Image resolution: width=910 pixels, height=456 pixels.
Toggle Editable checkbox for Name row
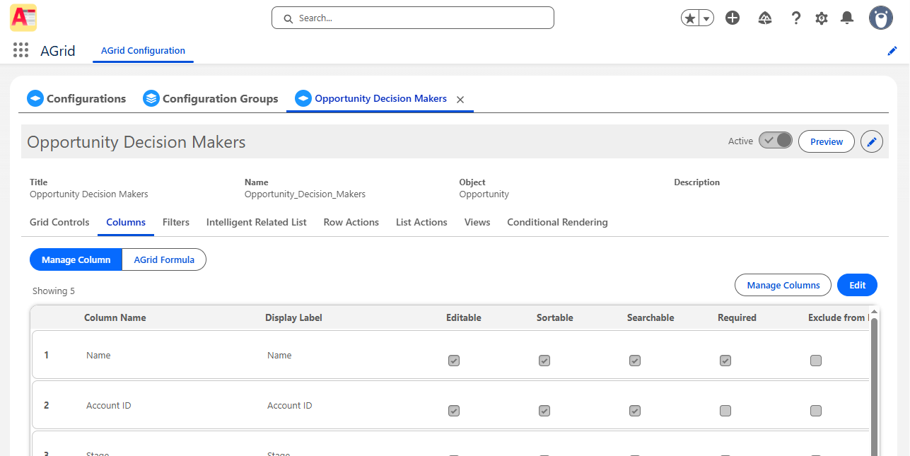[x=454, y=361]
